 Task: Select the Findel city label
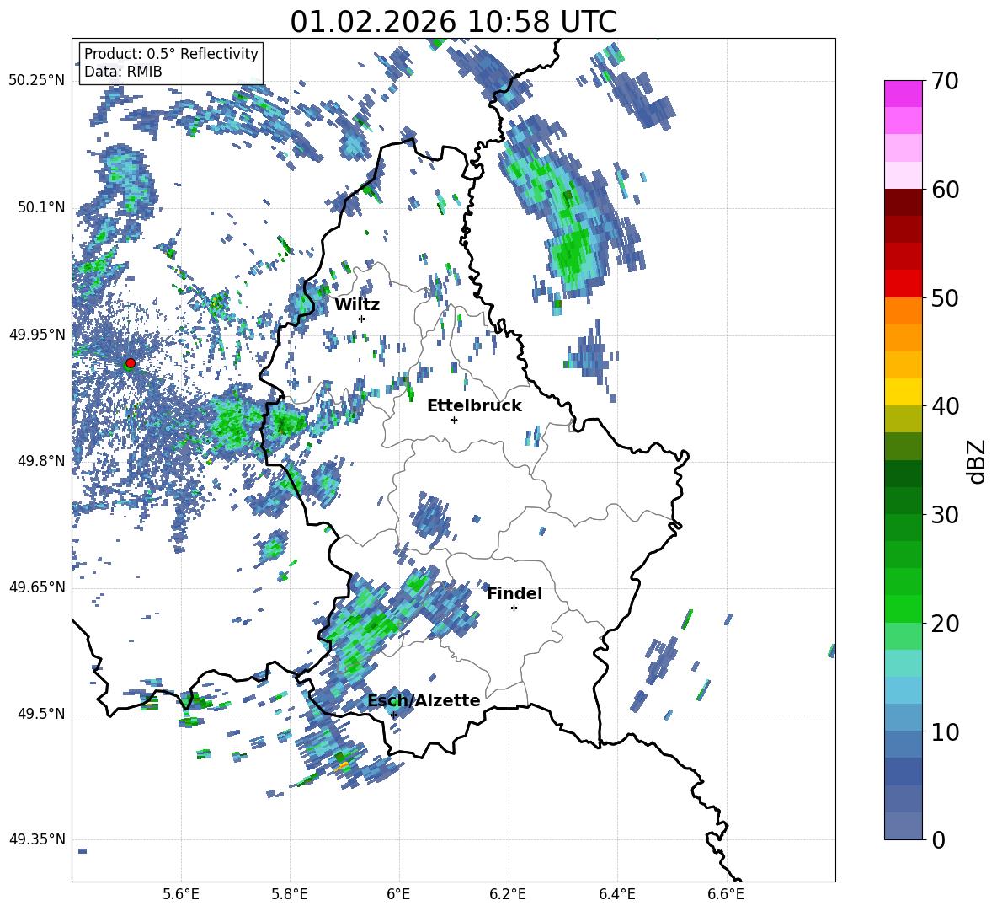[x=514, y=593]
